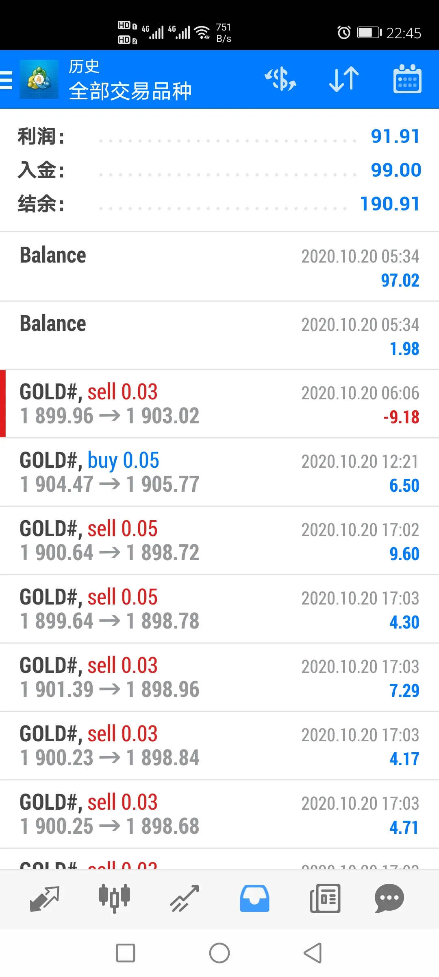Viewport: 439px width, 977px height.
Task: Open the Trade tab with trend arrows
Action: pyautogui.click(x=185, y=898)
